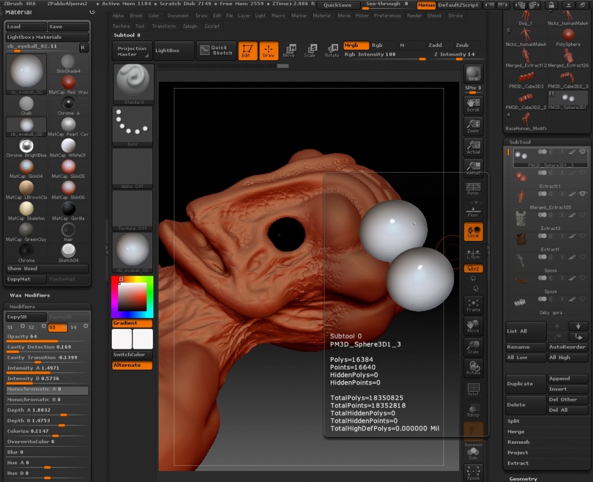Collapse the Wax Modifiers section
The width and height of the screenshot is (593, 482).
coord(30,295)
